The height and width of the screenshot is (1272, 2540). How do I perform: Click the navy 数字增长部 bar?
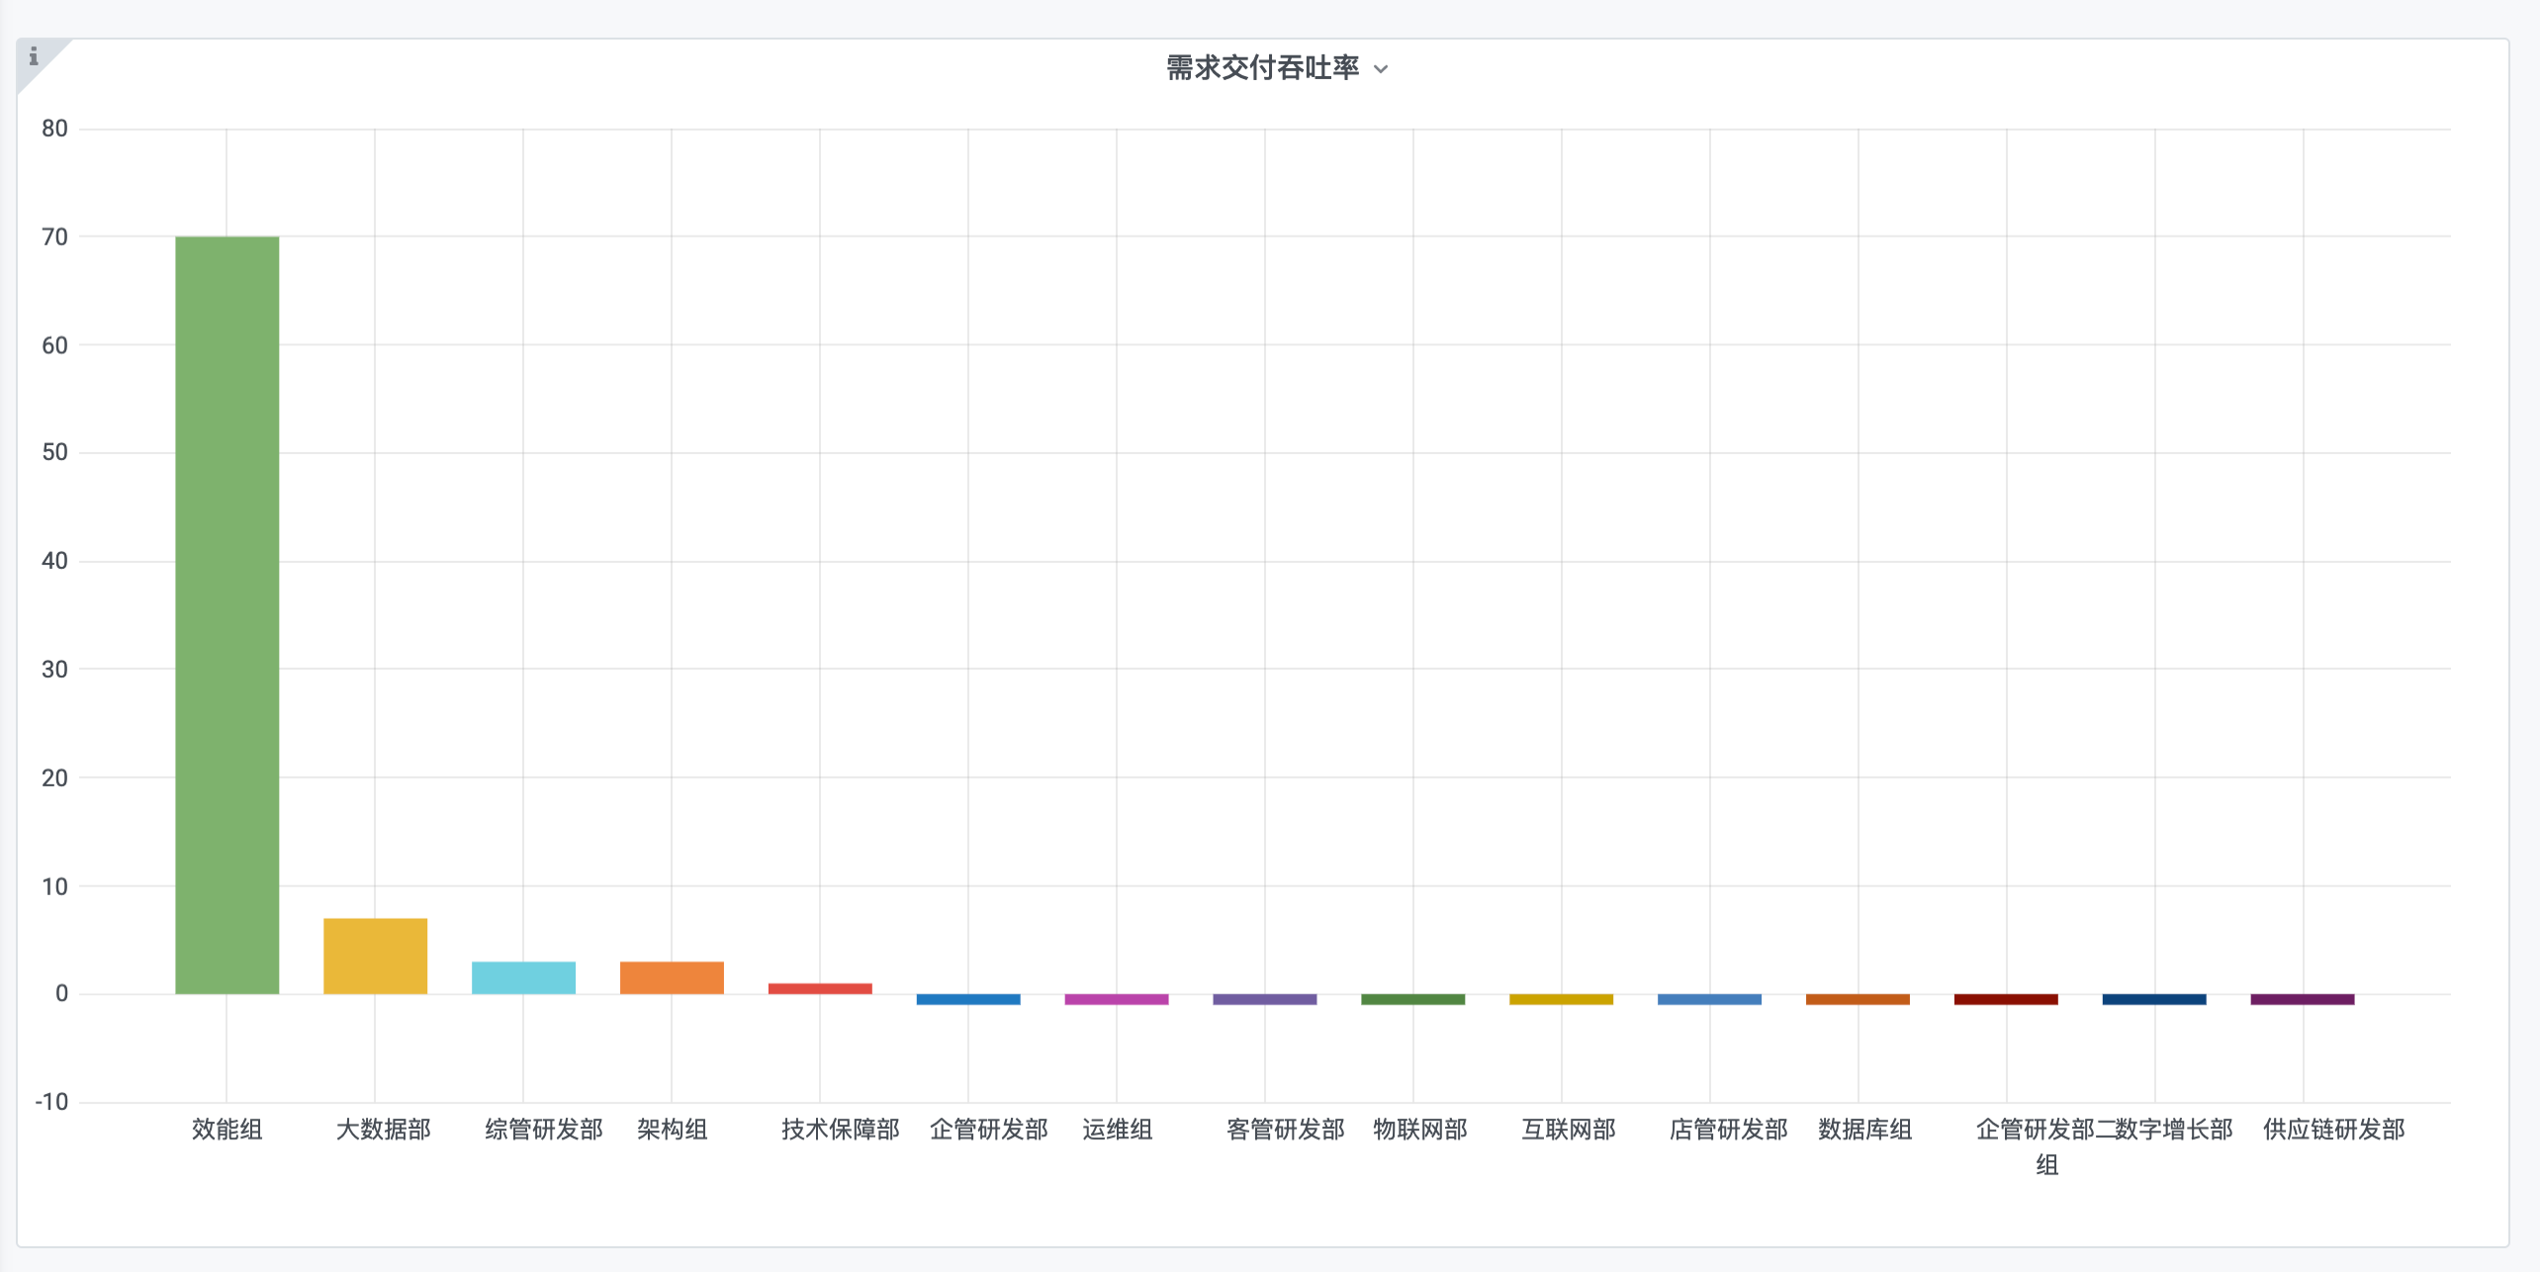[2154, 999]
